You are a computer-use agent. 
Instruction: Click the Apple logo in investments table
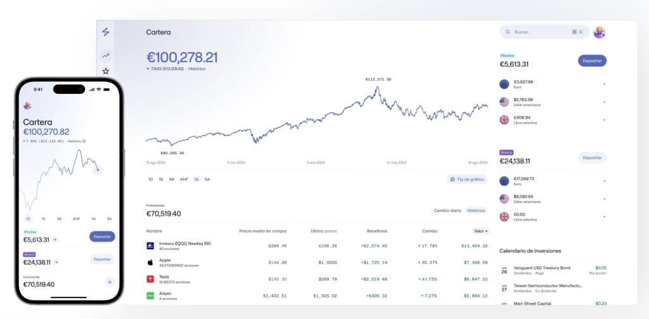pyautogui.click(x=150, y=262)
